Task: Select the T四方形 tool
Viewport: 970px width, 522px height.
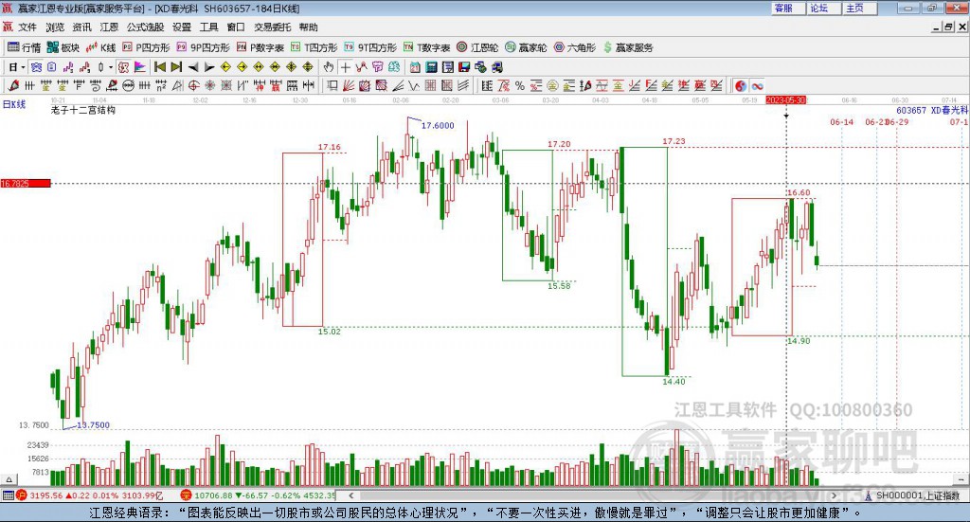Action: (314, 47)
